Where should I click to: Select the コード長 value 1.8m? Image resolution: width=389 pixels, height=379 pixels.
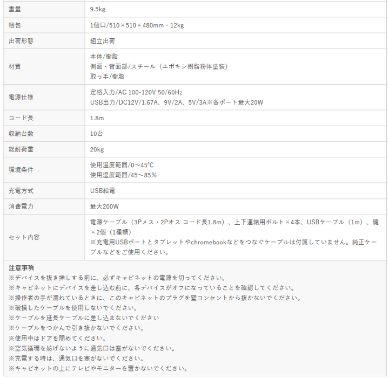pyautogui.click(x=97, y=118)
